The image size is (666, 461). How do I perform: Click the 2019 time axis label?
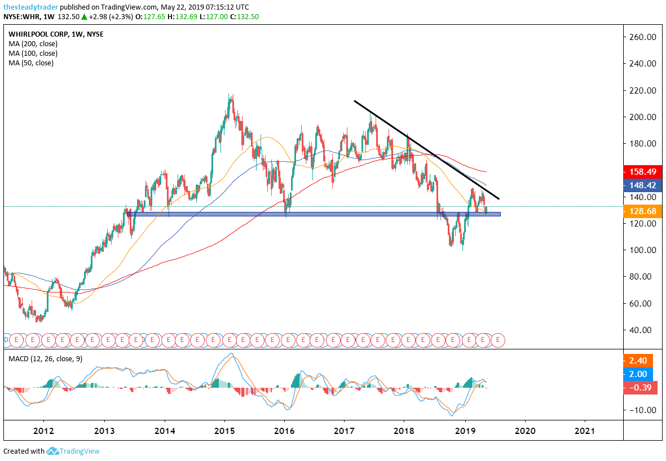click(465, 431)
